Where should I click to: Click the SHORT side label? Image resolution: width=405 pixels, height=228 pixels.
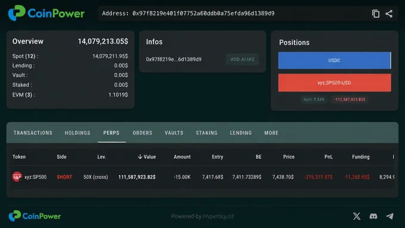tap(64, 177)
